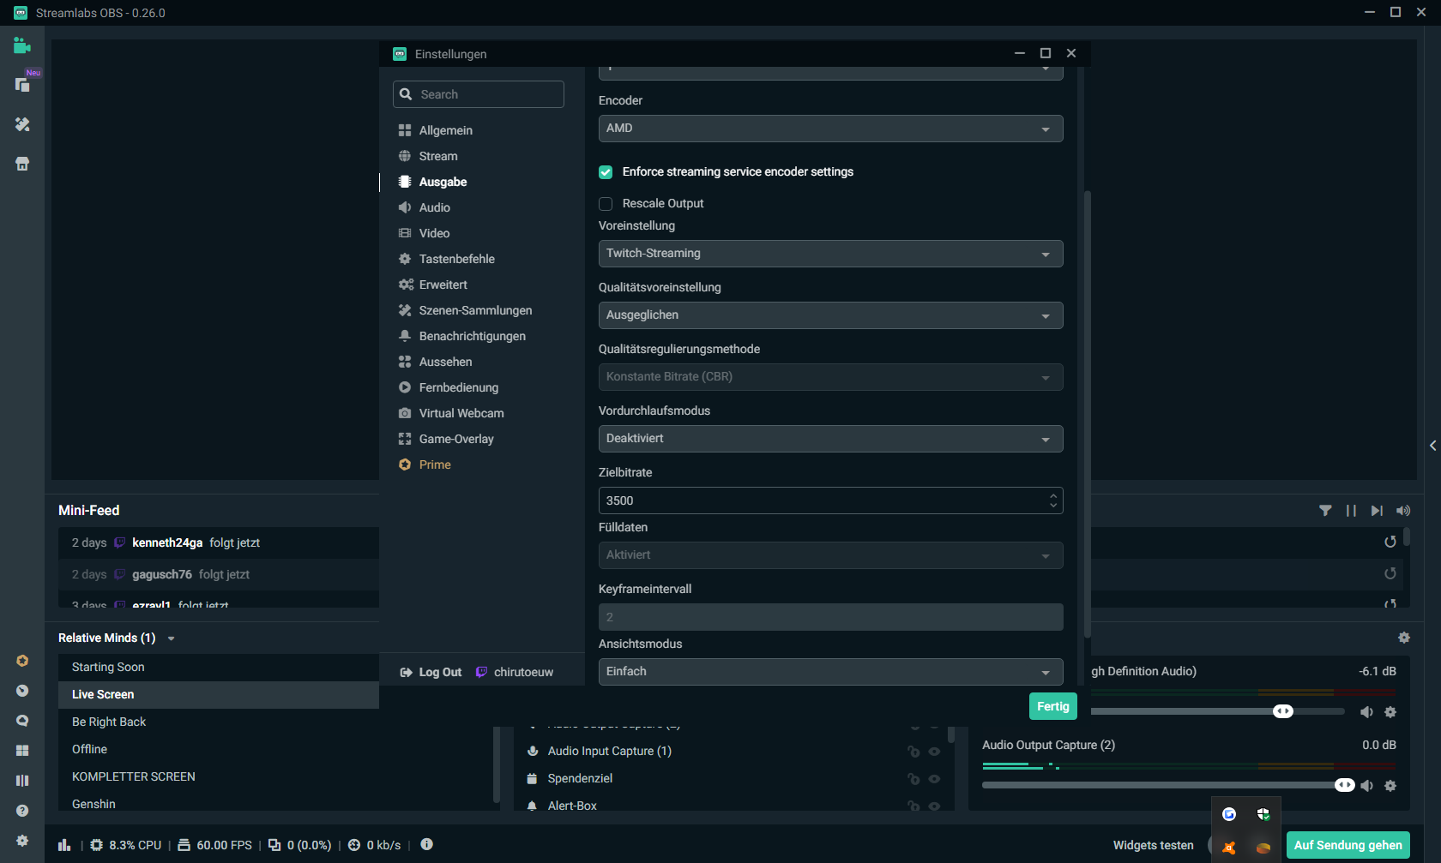Image resolution: width=1441 pixels, height=863 pixels.
Task: Mute the Definition Audio mixer source
Action: 1367,712
